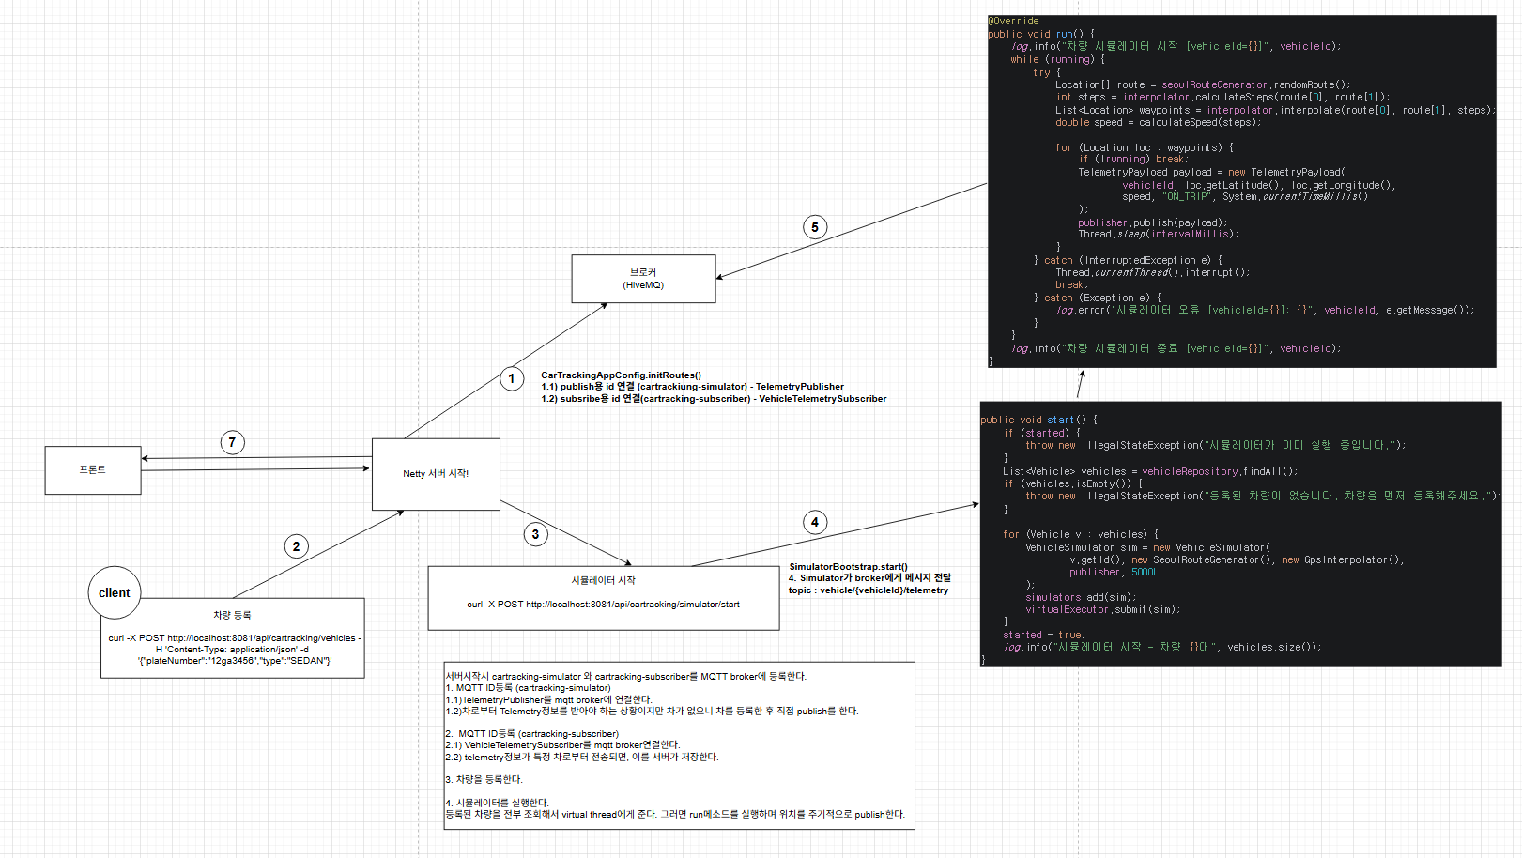Image resolution: width=1522 pixels, height=858 pixels.
Task: Click the '1.2) subsribe용 id 연결' text line
Action: [x=714, y=398]
